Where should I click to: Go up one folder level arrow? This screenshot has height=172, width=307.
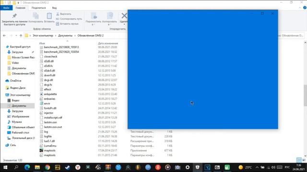pyautogui.click(x=21, y=35)
